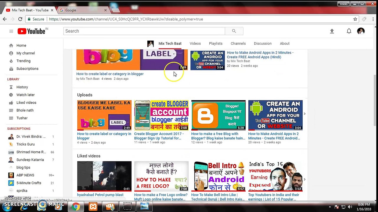The width and height of the screenshot is (378, 212).
Task: Open 'Create Blogger Account 2017' video title
Action: (159, 136)
